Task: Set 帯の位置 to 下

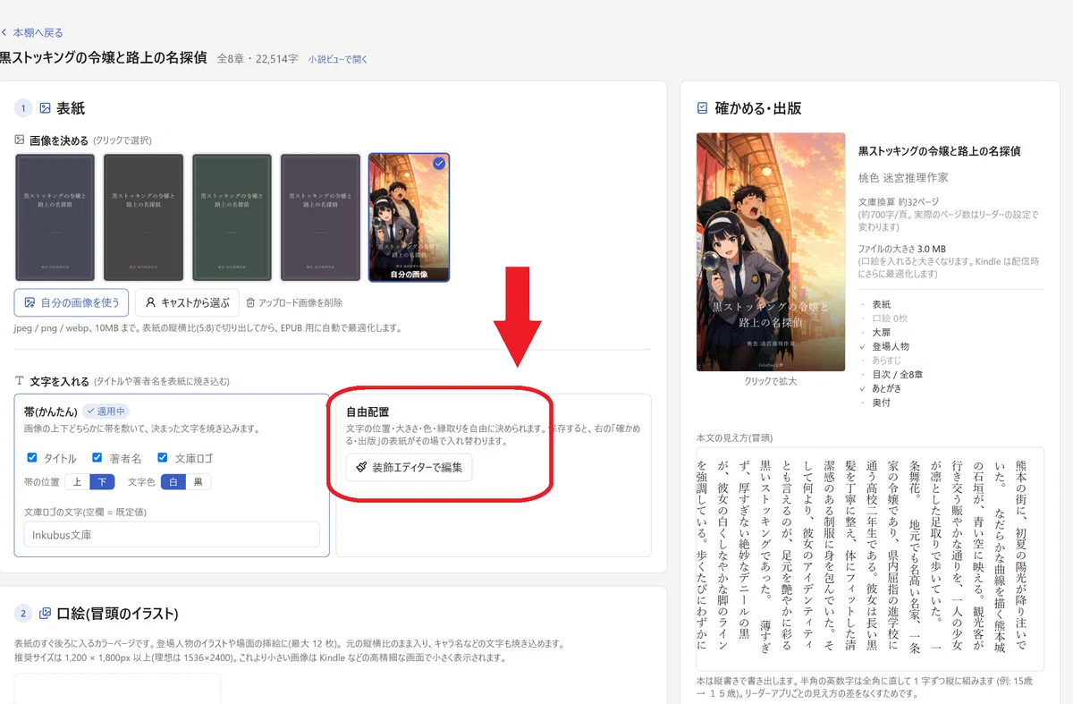Action: coord(102,481)
